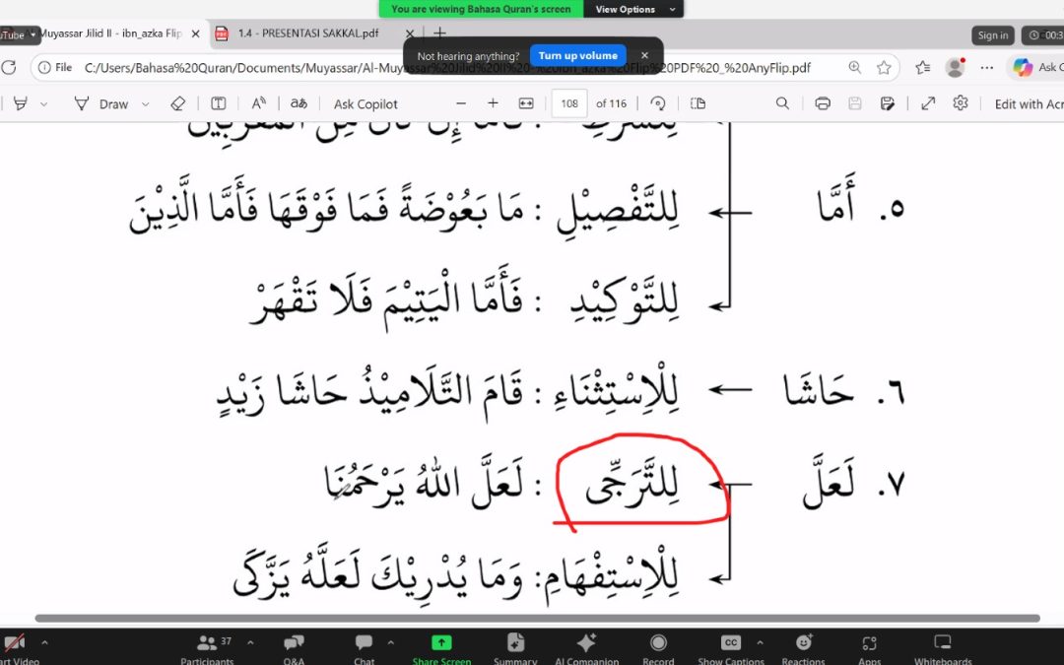Close the Muyassar Jilid II tab
Image resolution: width=1064 pixels, height=665 pixels.
[195, 33]
